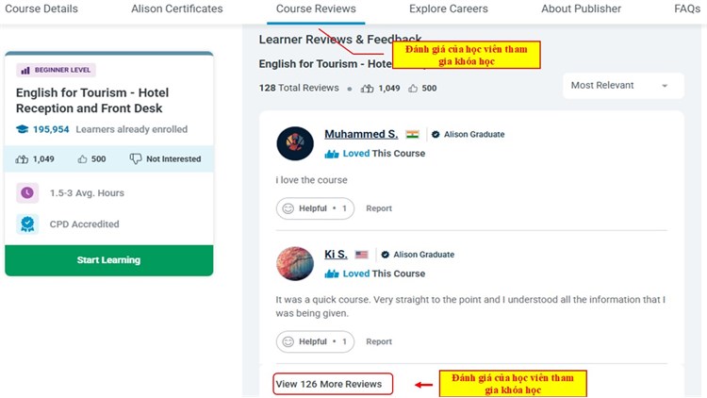Click the clock duration icon
Viewport: 707px width, 398px height.
(27, 192)
